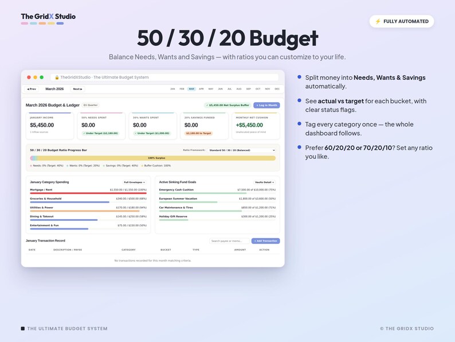Click the AMOUNT column header

tap(240, 250)
